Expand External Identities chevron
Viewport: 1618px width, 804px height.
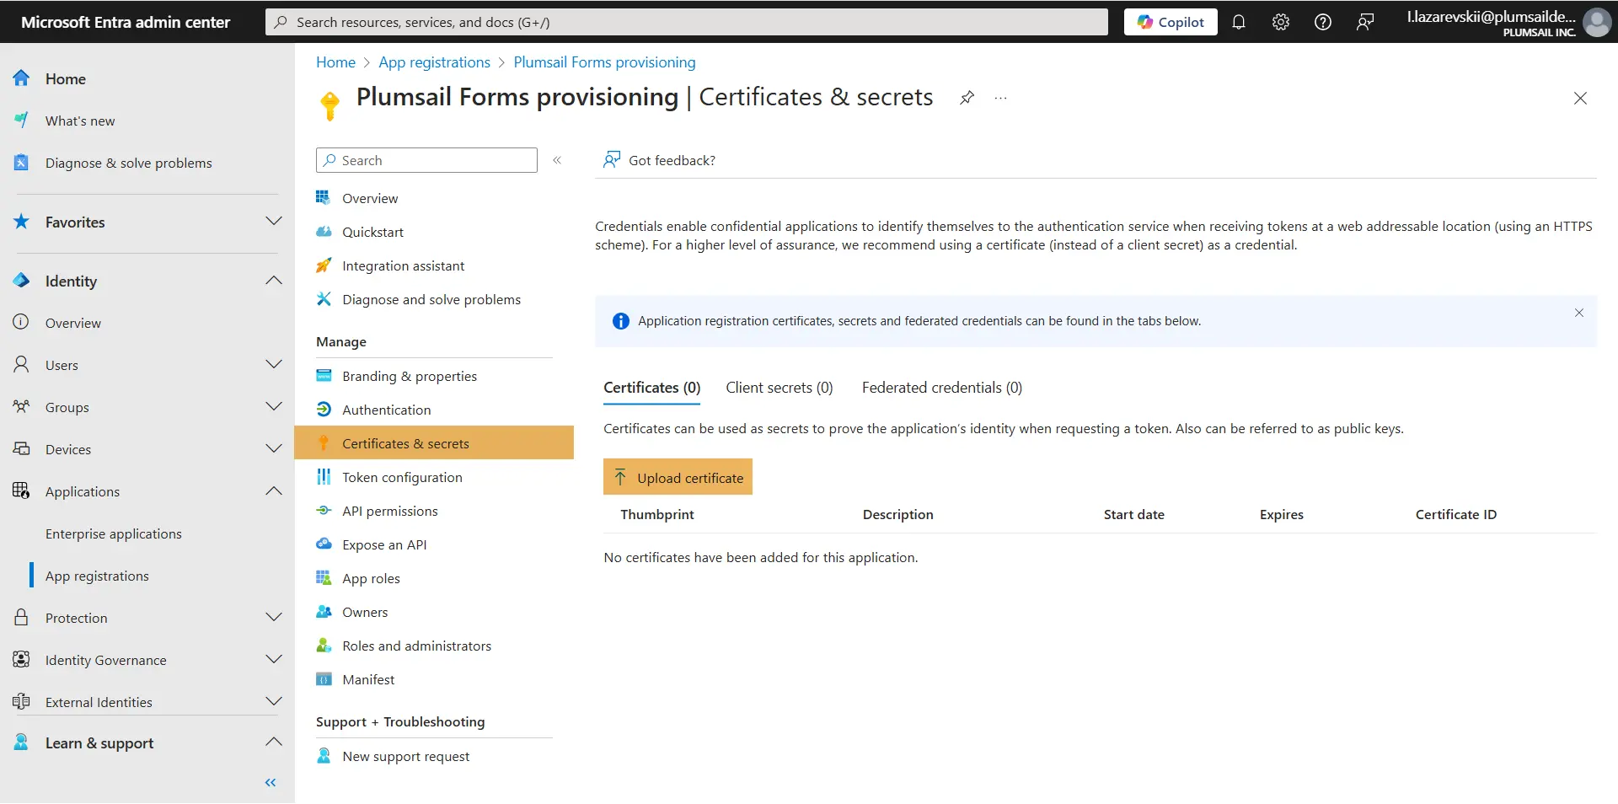pyautogui.click(x=274, y=702)
